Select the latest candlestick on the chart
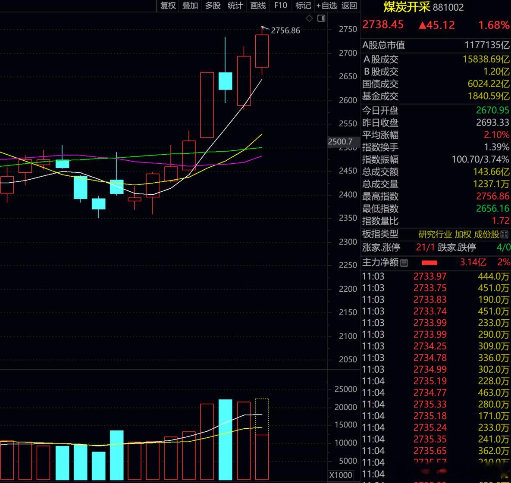The width and height of the screenshot is (511, 483). point(262,51)
